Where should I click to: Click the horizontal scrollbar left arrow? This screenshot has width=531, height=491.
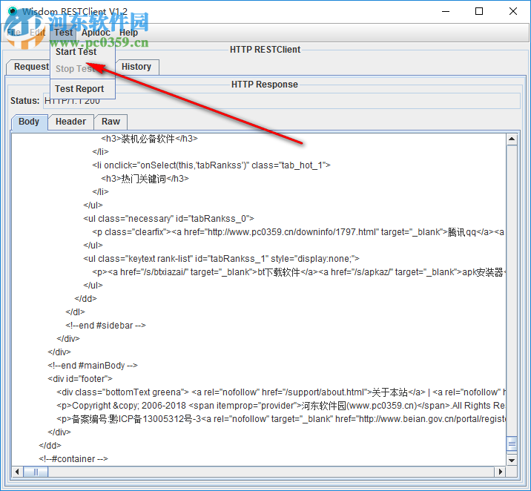click(17, 472)
